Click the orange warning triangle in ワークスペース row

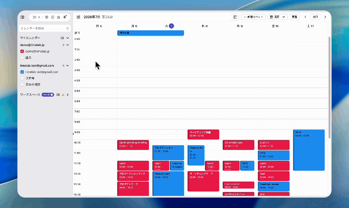[63, 94]
